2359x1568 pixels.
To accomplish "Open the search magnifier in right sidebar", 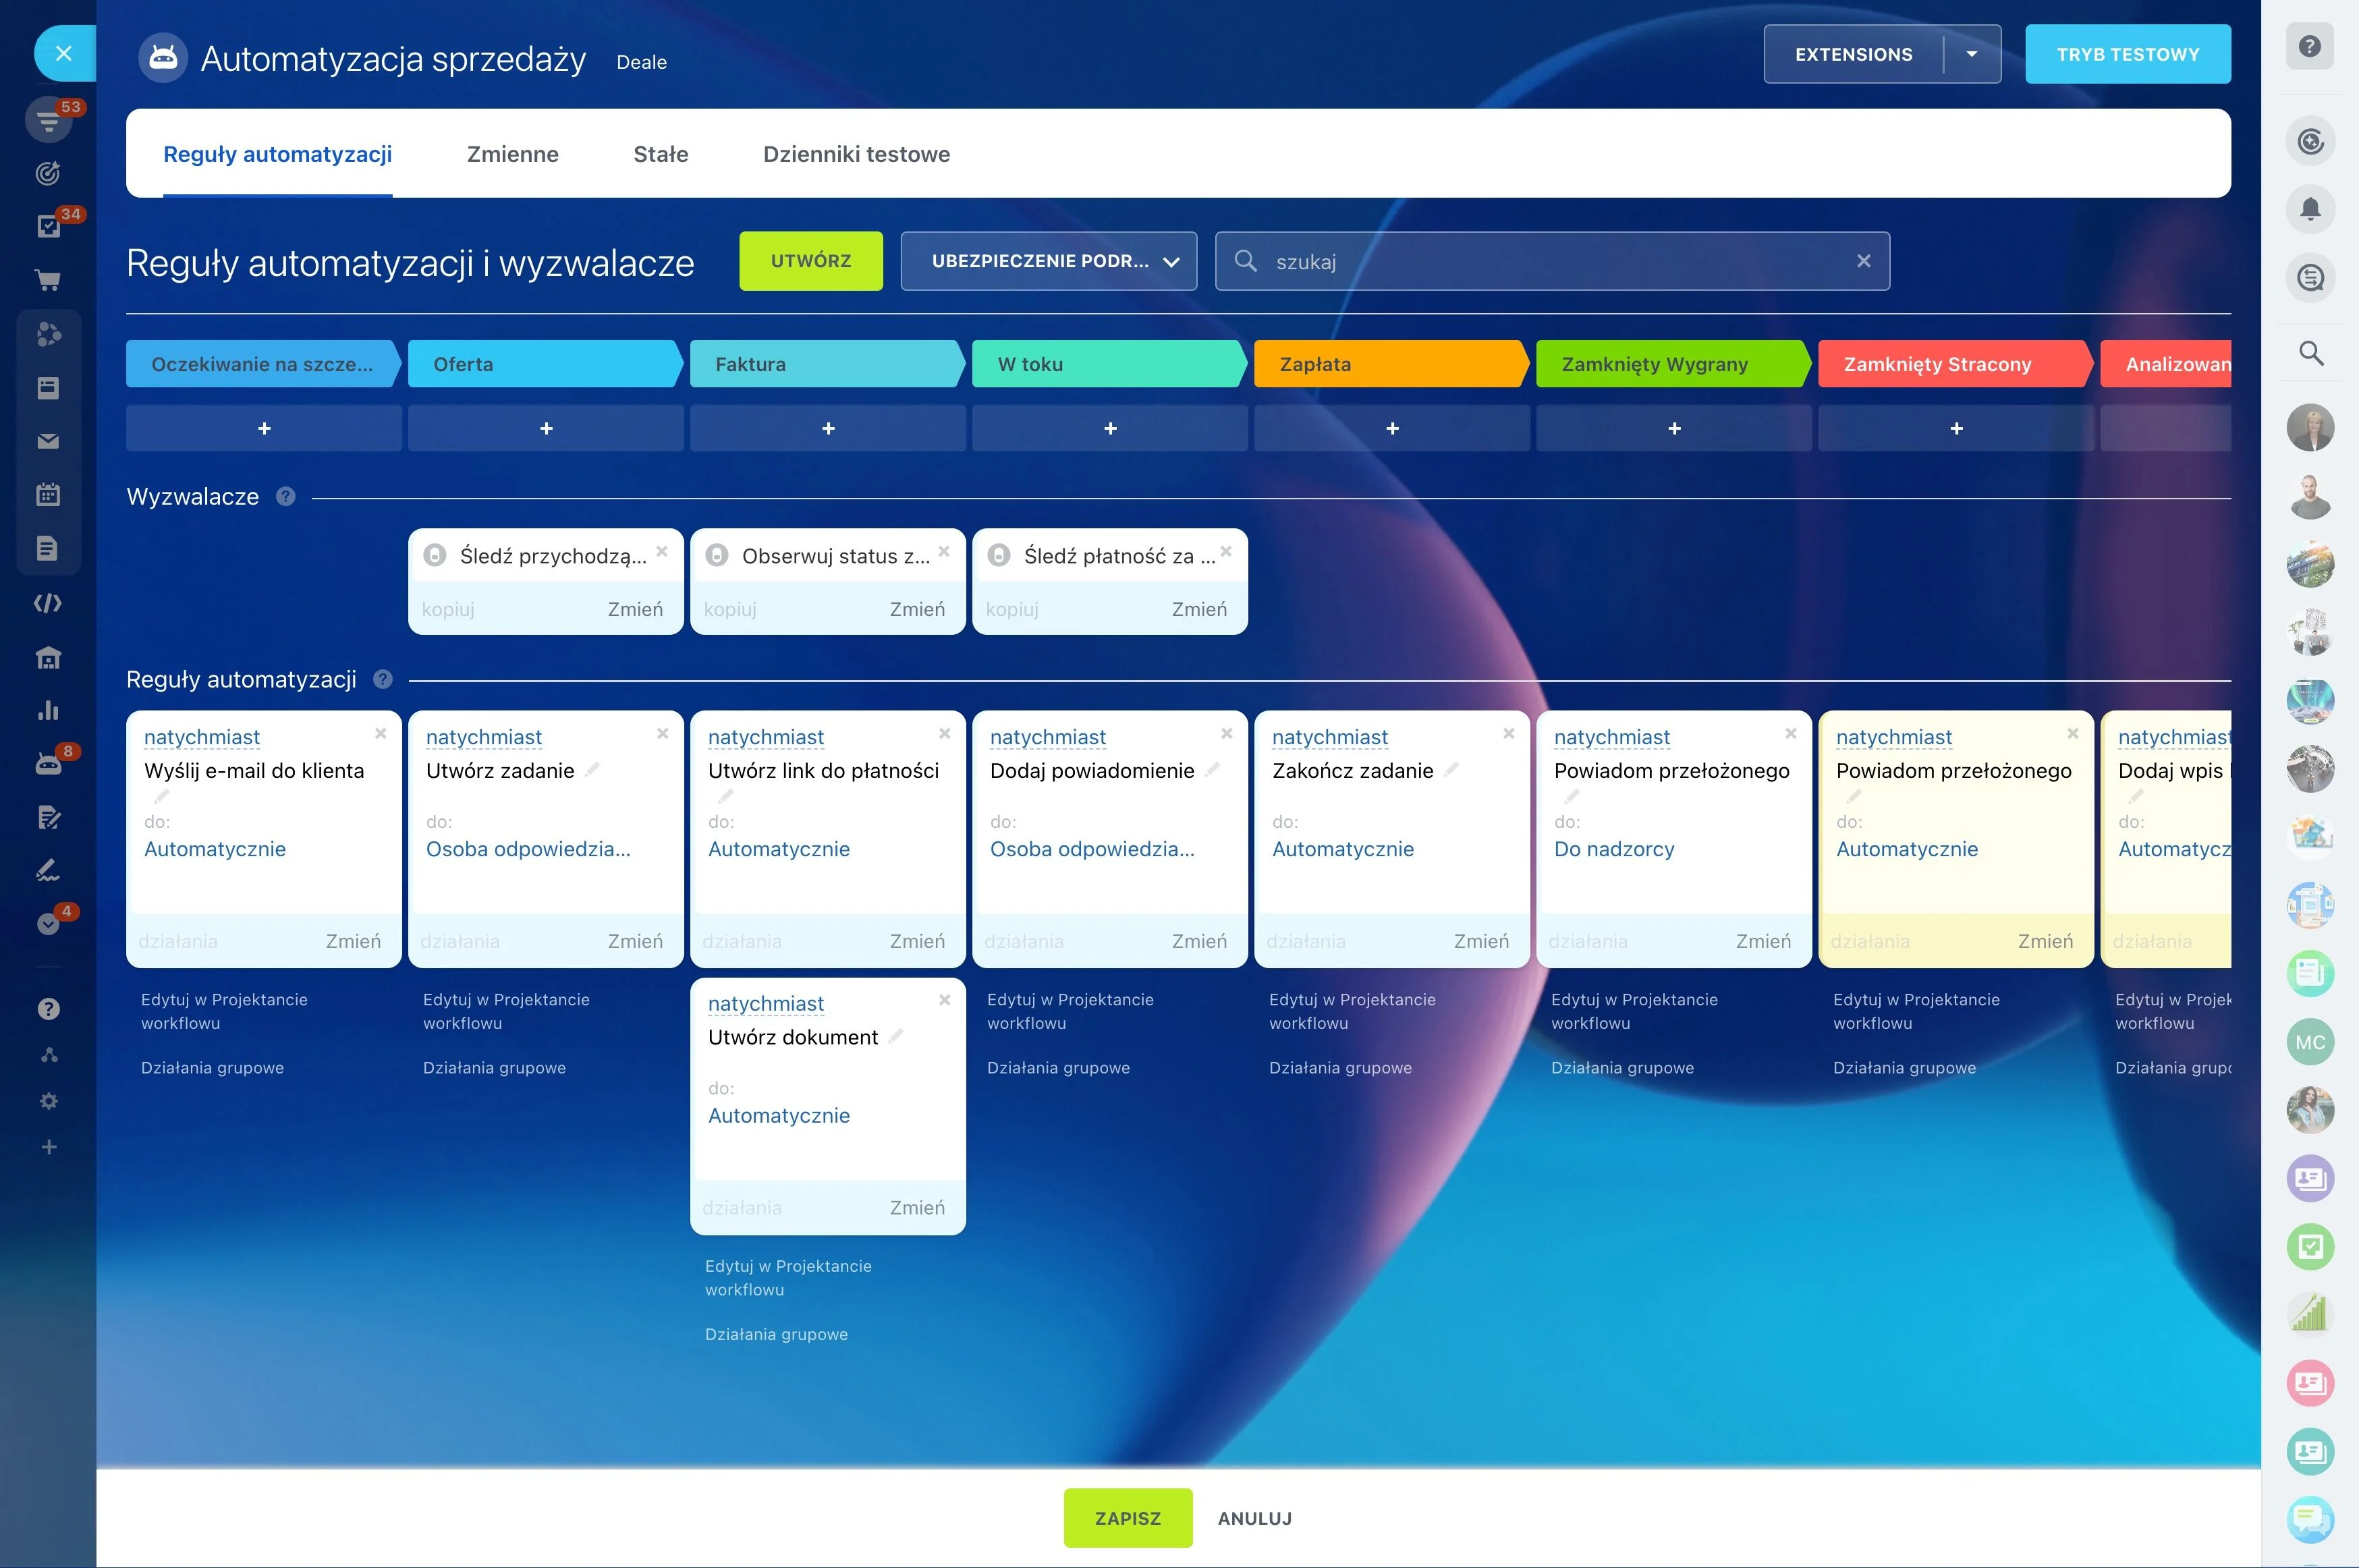I will pos(2311,353).
